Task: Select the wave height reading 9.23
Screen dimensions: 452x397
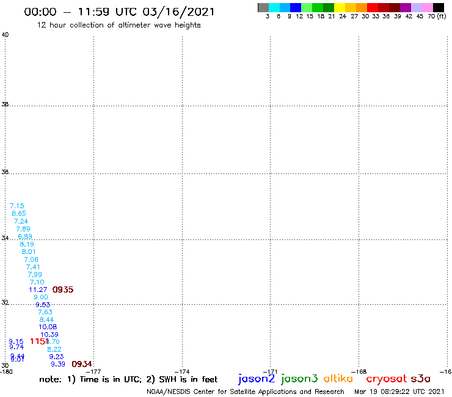Action: coord(56,357)
